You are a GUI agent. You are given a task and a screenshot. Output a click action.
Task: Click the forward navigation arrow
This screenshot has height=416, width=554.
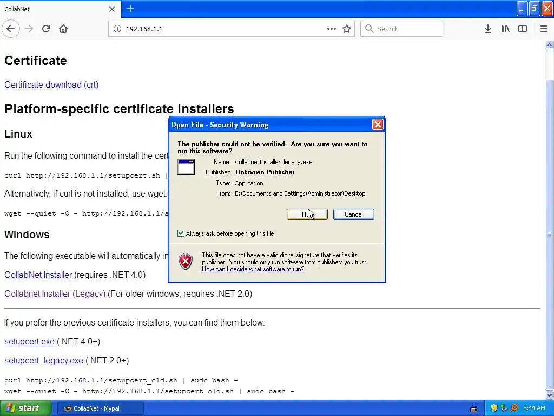coord(29,29)
